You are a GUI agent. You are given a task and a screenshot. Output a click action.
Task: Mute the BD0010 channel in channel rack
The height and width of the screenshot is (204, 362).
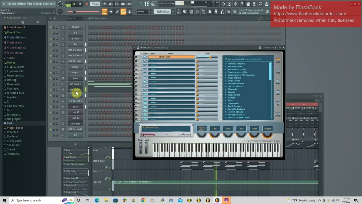pos(51,27)
